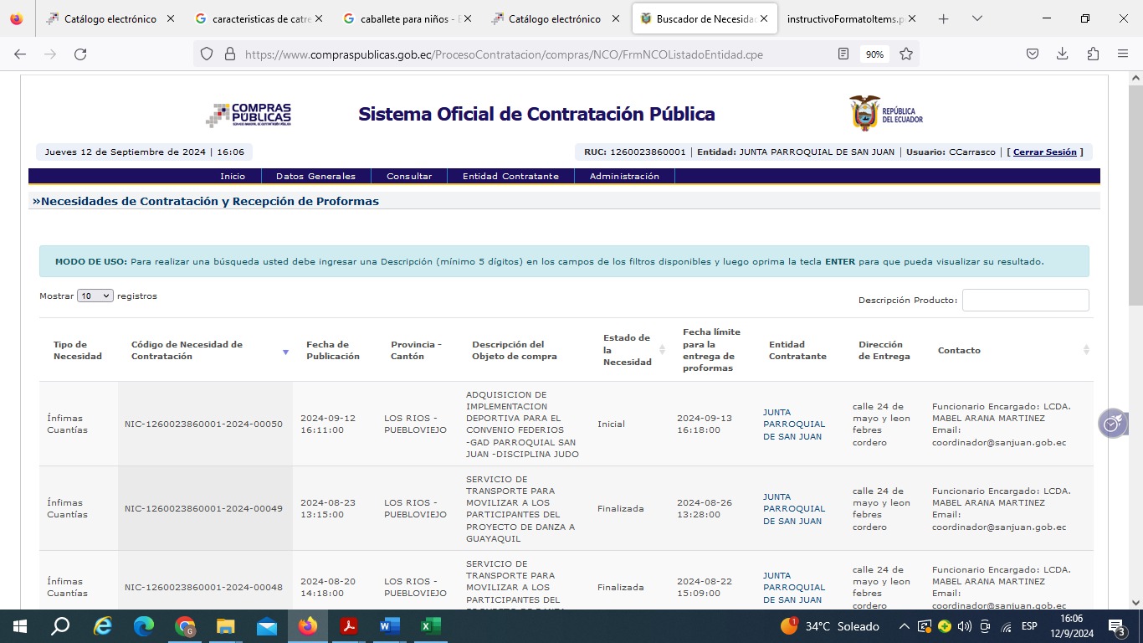Bookmark this page with star icon

906,54
